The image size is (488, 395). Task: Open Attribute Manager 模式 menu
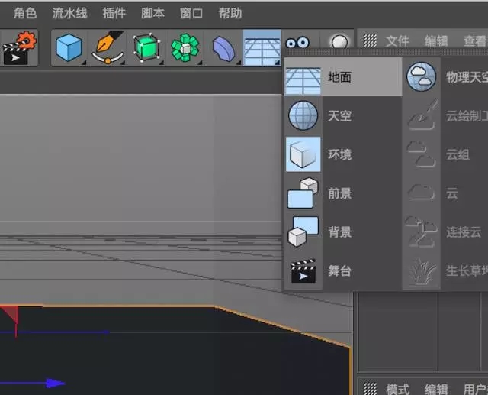[397, 389]
